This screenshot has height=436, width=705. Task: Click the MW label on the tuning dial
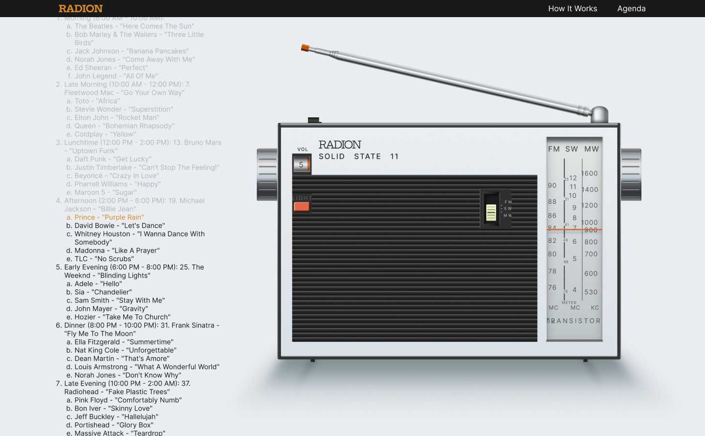click(x=591, y=149)
